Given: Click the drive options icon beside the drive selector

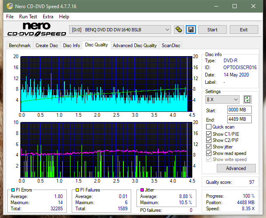Looking at the screenshot, I should [x=179, y=30].
